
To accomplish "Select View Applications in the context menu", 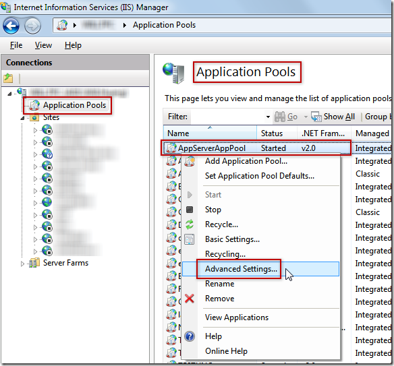I will [237, 317].
